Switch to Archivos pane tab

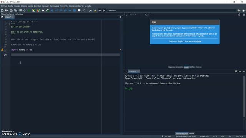[x=198, y=67]
